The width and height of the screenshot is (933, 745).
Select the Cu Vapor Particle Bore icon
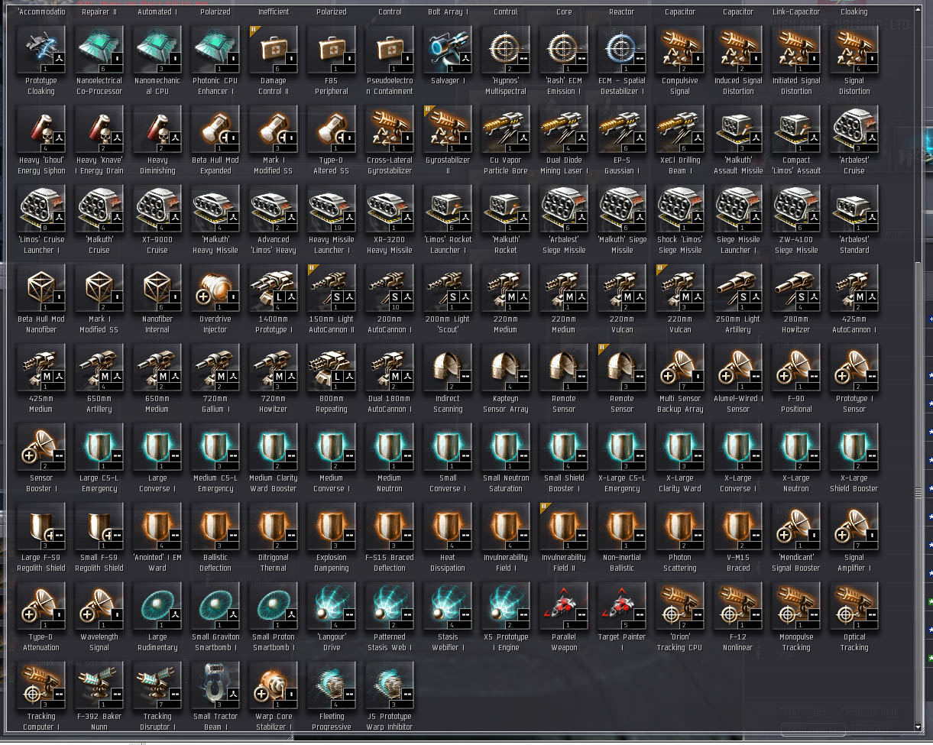[x=506, y=130]
